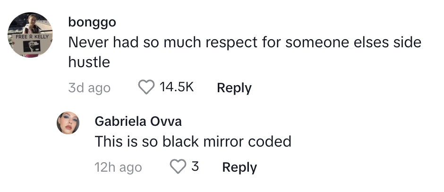Select the 'This is so black mirror coded' text
The width and height of the screenshot is (444, 192).
(193, 141)
